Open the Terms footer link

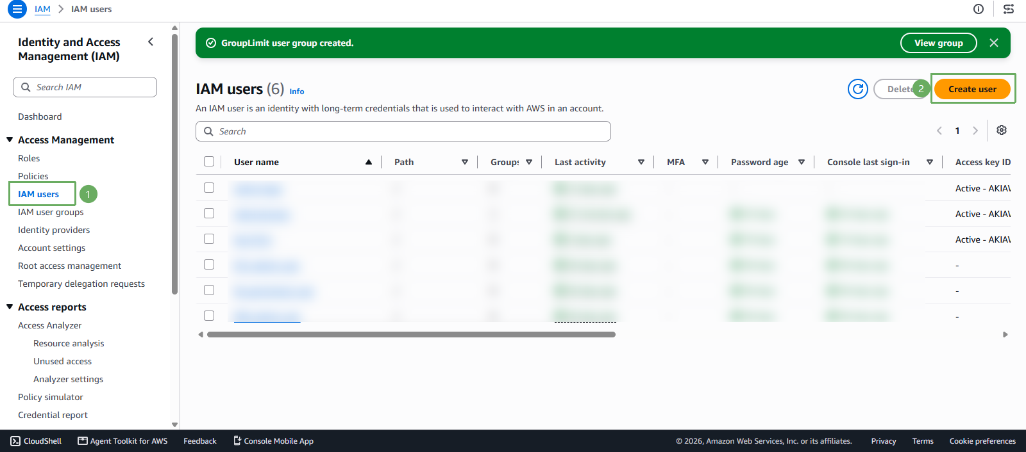pyautogui.click(x=923, y=441)
